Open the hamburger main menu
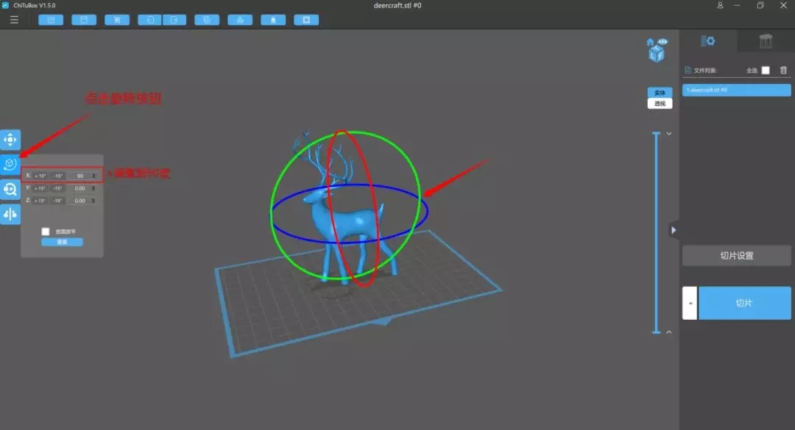The width and height of the screenshot is (795, 430). point(14,20)
